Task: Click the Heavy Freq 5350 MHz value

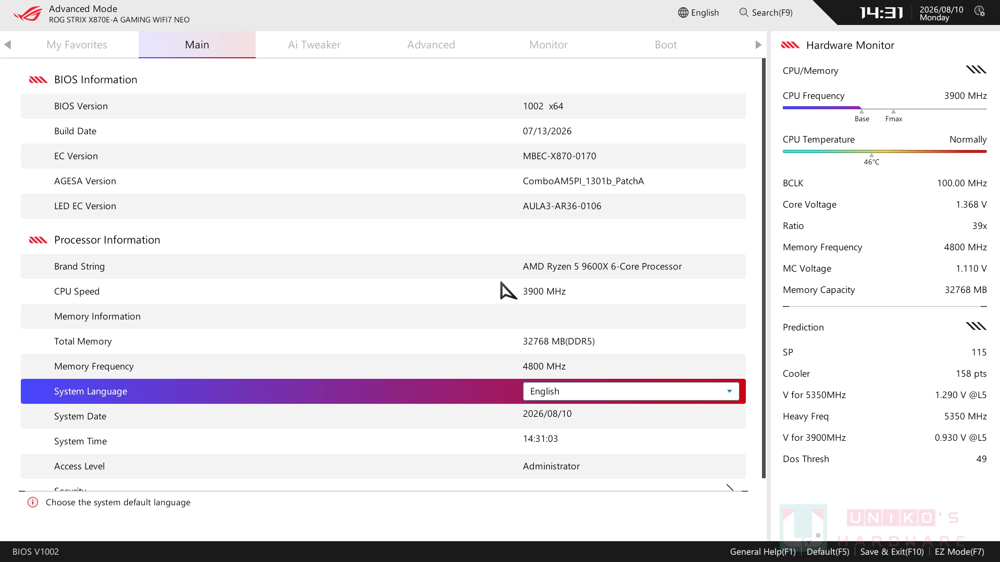Action: pos(965,416)
